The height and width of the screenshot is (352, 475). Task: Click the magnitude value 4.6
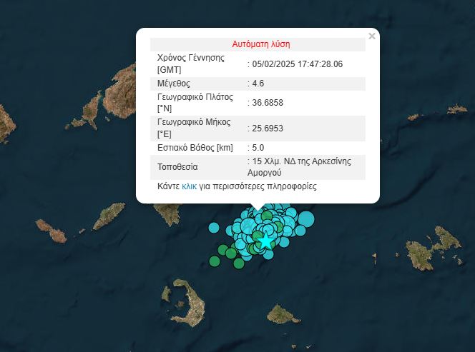tap(258, 84)
